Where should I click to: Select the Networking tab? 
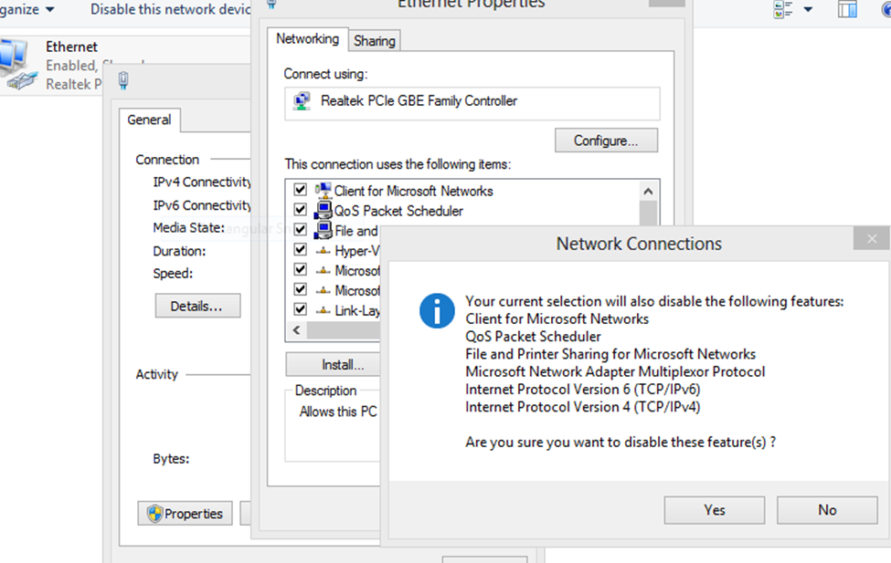coord(307,39)
